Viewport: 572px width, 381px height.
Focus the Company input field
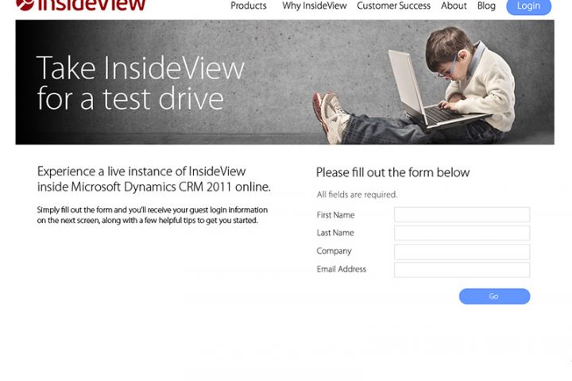[462, 252]
